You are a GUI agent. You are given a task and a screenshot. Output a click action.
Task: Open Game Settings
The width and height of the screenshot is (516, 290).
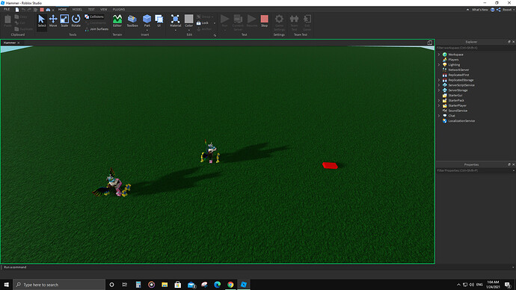pyautogui.click(x=279, y=22)
